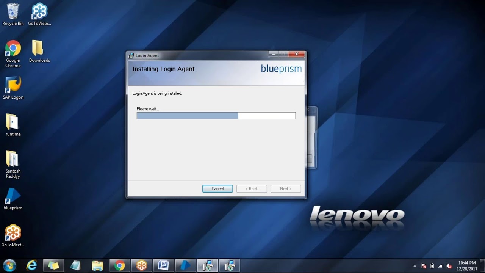Click the Login Agent title bar icon
This screenshot has height=273, width=485.
(131, 55)
